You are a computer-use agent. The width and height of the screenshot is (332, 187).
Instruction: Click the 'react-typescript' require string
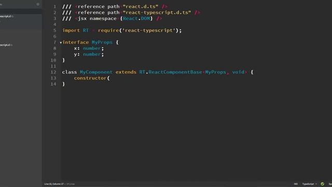[149, 30]
